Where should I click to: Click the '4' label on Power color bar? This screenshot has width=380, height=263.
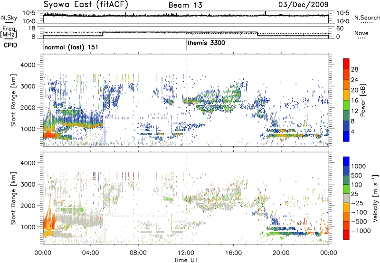click(x=353, y=132)
